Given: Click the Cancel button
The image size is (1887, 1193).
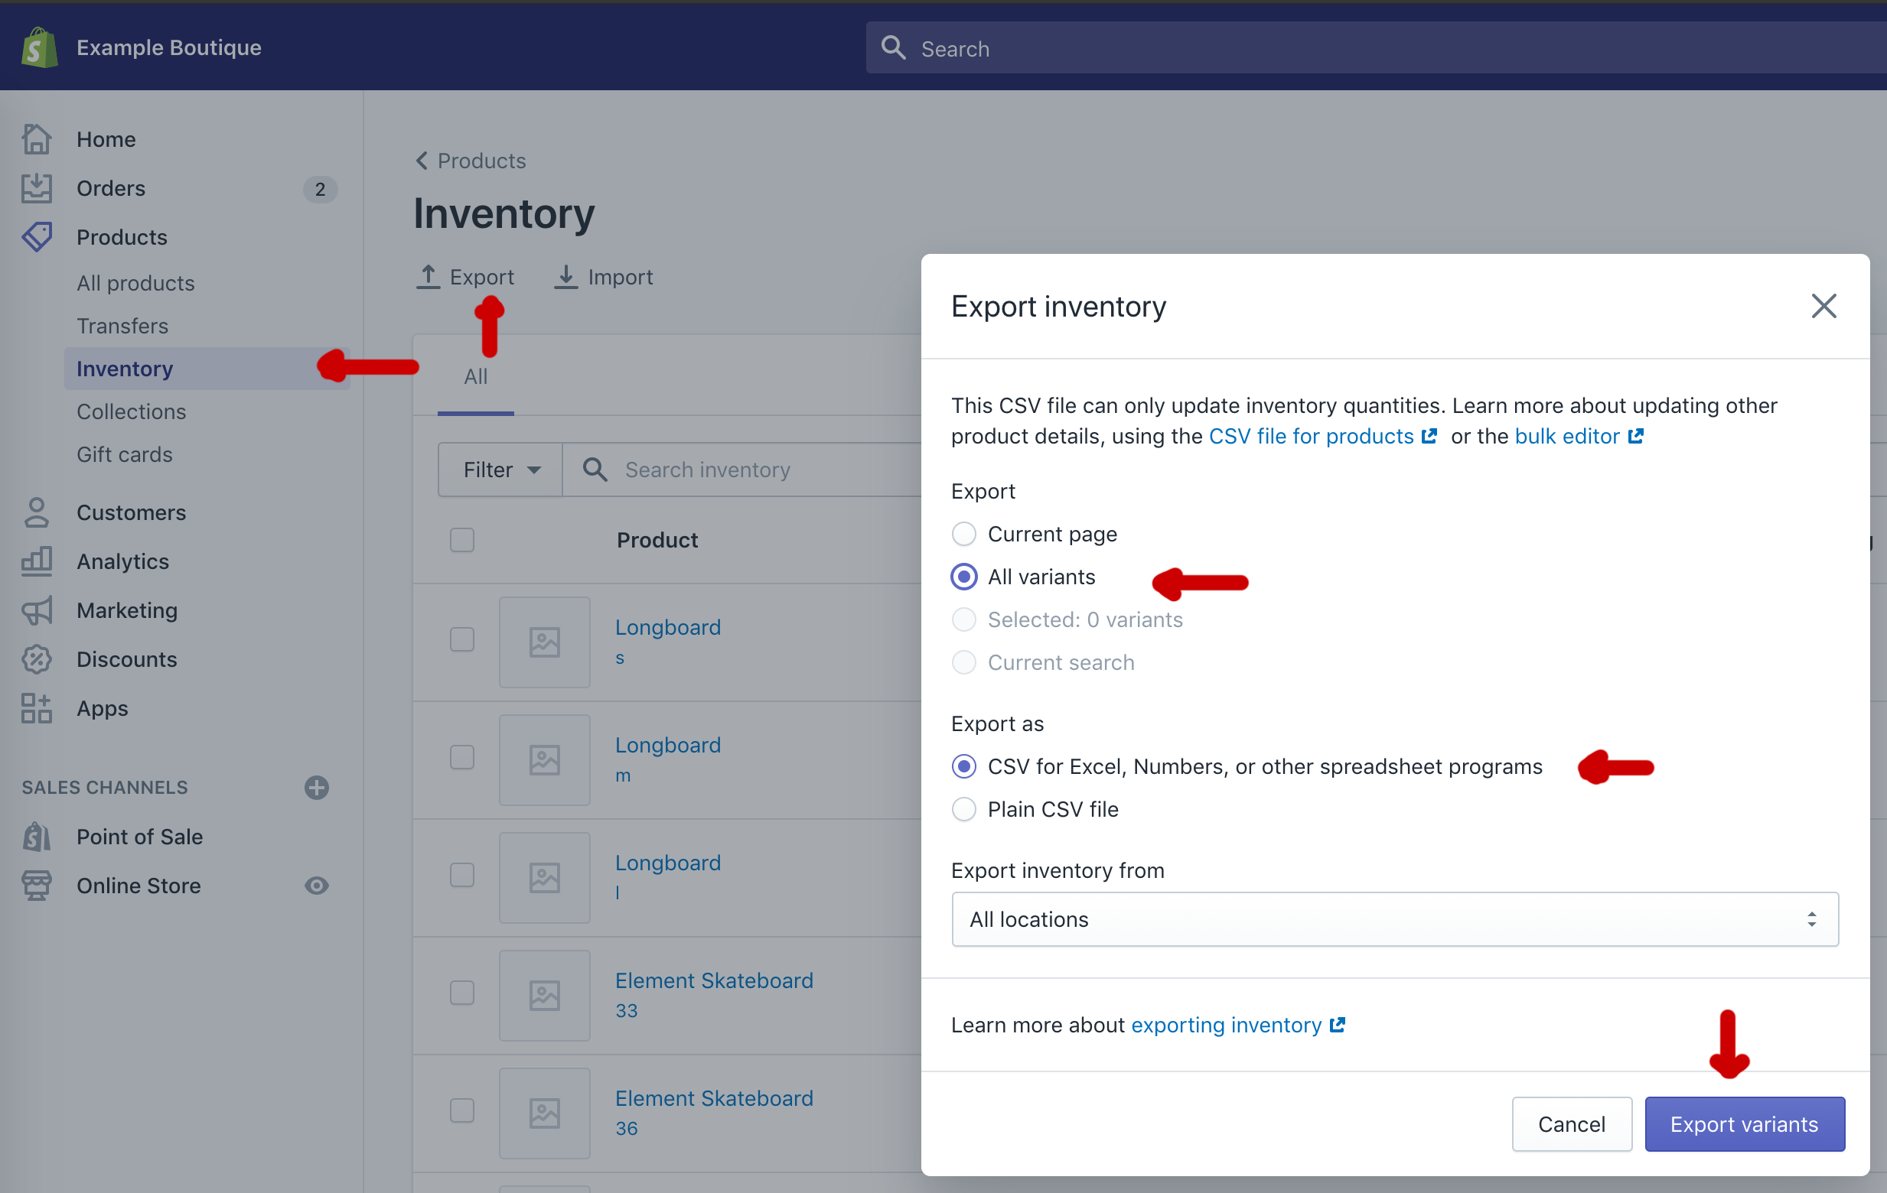Looking at the screenshot, I should [x=1571, y=1124].
